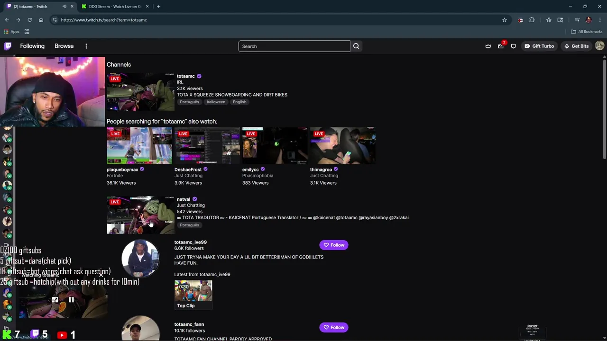Screen dimensions: 607x341
Task: Click into the Twitch search field
Action: tap(294, 46)
